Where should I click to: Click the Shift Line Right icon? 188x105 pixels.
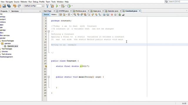108,15
